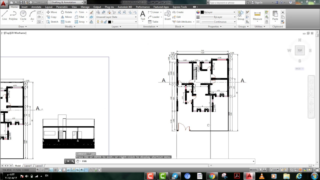Click the command line input
Screen dimensions: 320x180
coord(165,161)
